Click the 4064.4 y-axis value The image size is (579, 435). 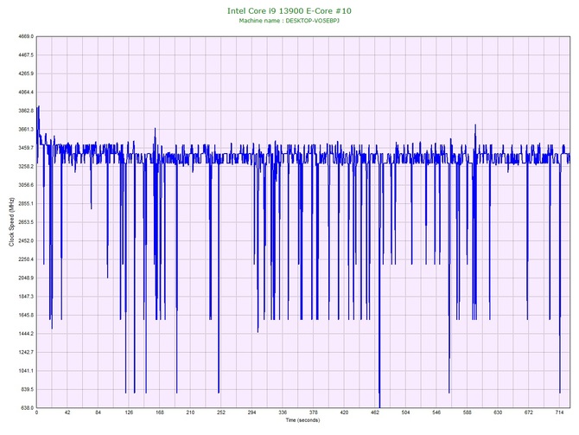click(x=26, y=92)
